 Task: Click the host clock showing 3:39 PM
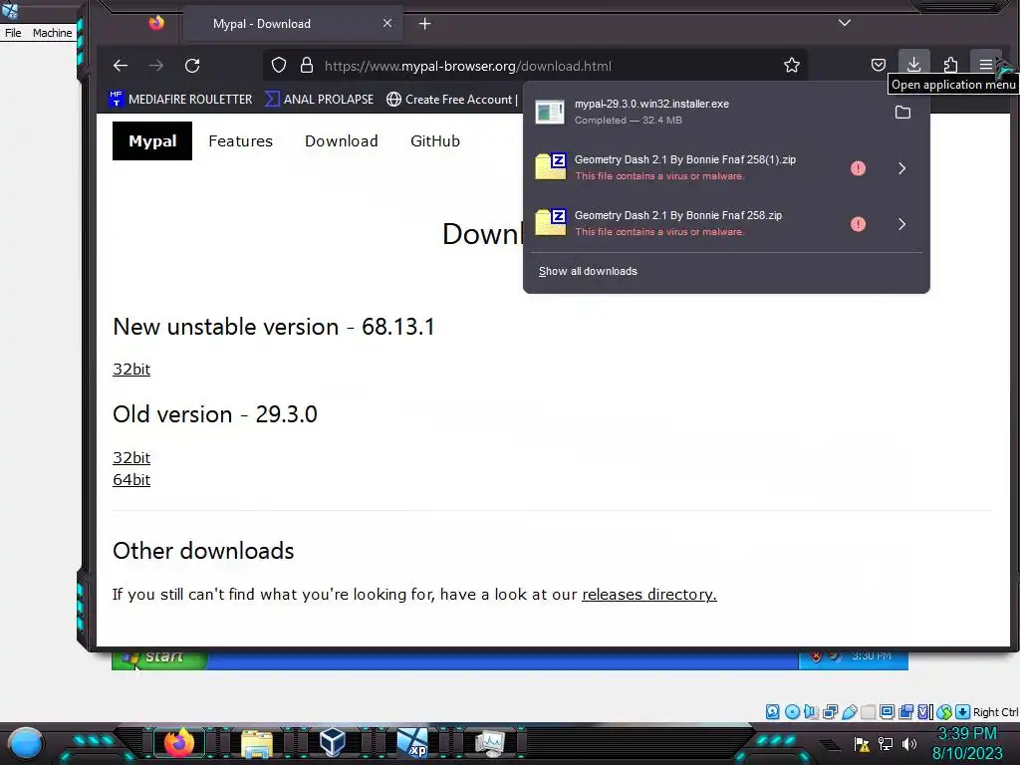point(966,734)
